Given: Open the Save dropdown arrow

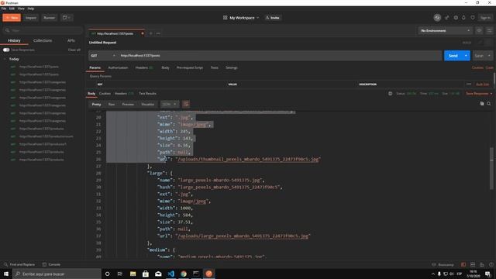Looking at the screenshot, I should click(x=489, y=56).
